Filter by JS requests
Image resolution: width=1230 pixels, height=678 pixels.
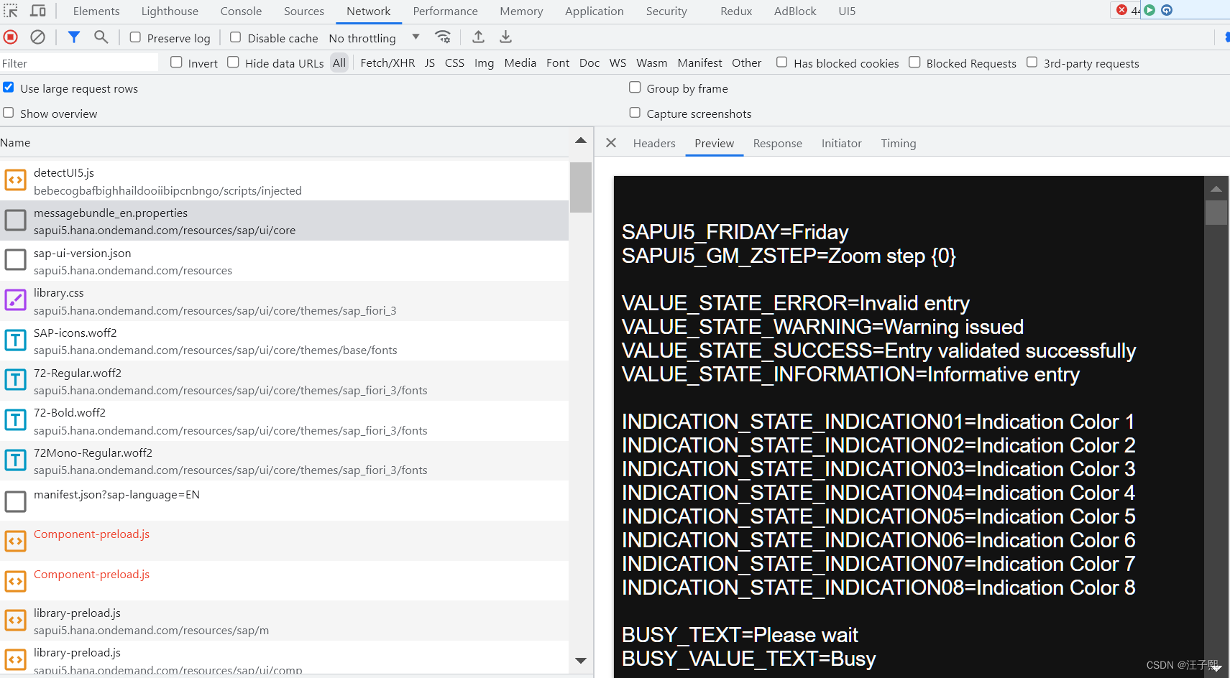point(430,63)
